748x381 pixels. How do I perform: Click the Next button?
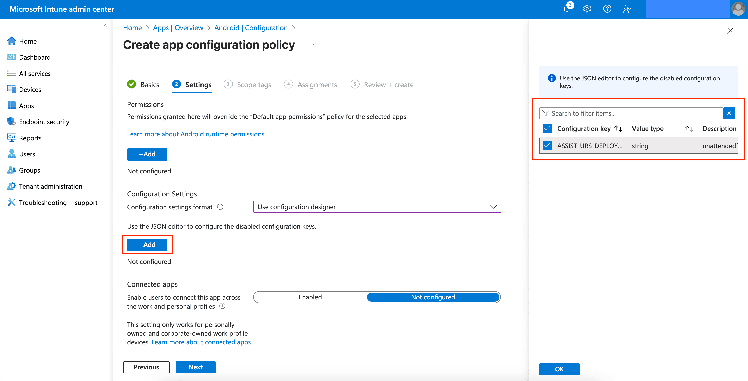(x=196, y=367)
